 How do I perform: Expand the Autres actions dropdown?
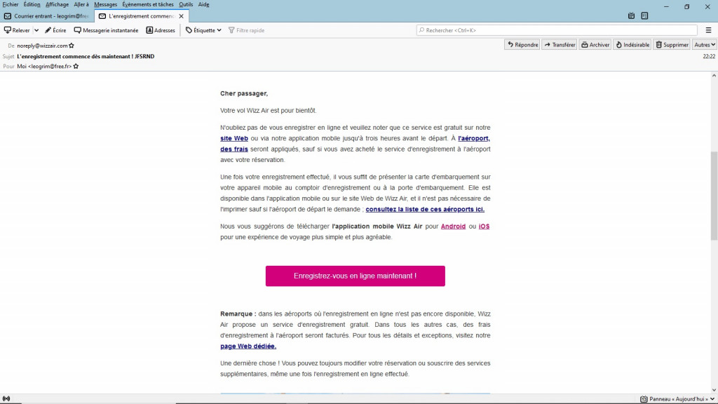tap(704, 44)
